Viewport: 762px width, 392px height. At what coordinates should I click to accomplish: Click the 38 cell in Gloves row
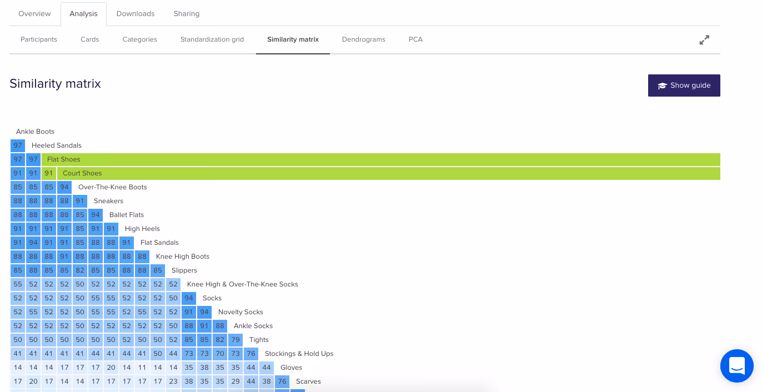[x=204, y=368]
